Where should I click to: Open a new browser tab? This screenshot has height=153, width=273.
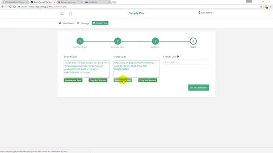(x=114, y=2)
